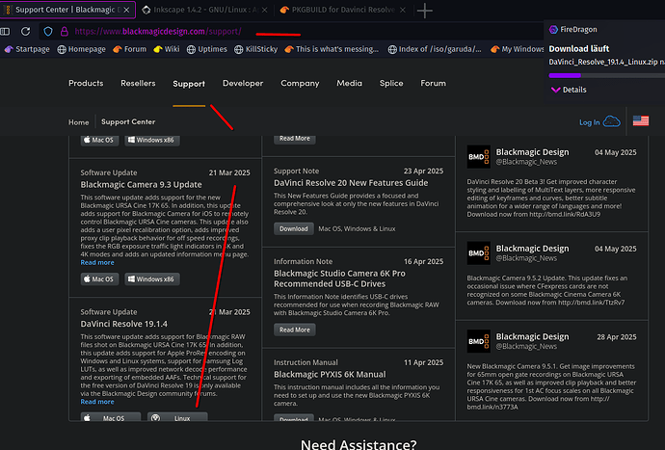The height and width of the screenshot is (450, 665).
Task: Switch to the PKGBUILD for Davinci Resolve tab
Action: (343, 10)
